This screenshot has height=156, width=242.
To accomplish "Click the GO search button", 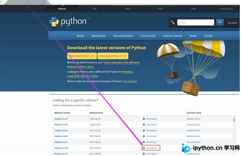I will [220, 22].
